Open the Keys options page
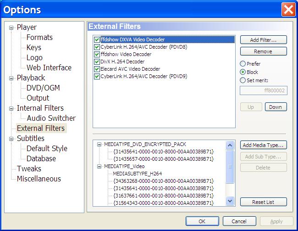298x231 pixels. [34, 47]
